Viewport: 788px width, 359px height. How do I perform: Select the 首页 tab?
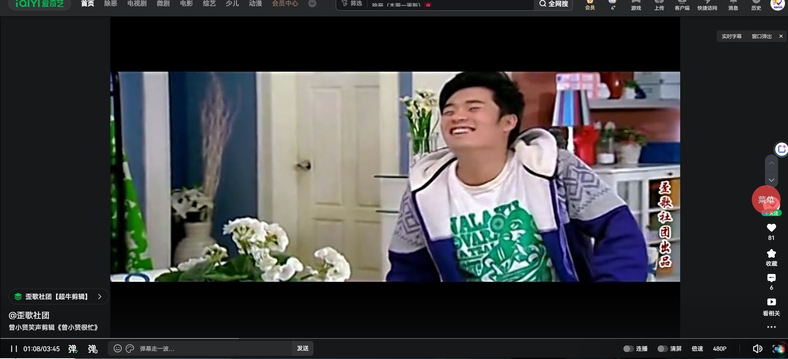[88, 4]
